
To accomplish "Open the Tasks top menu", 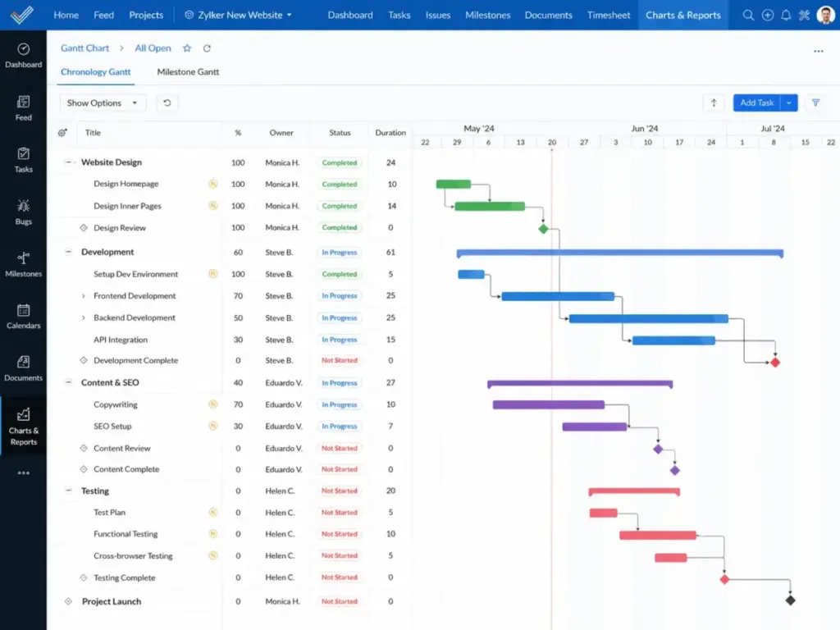I will (x=399, y=15).
